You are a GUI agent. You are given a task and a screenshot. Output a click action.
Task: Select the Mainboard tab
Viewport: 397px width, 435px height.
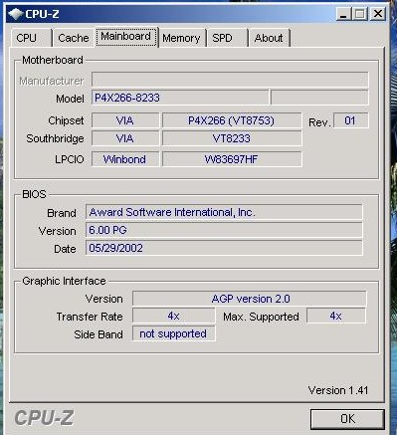(x=126, y=37)
